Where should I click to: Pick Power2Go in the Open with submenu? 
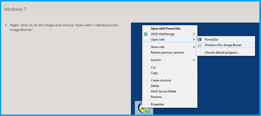click(226, 40)
